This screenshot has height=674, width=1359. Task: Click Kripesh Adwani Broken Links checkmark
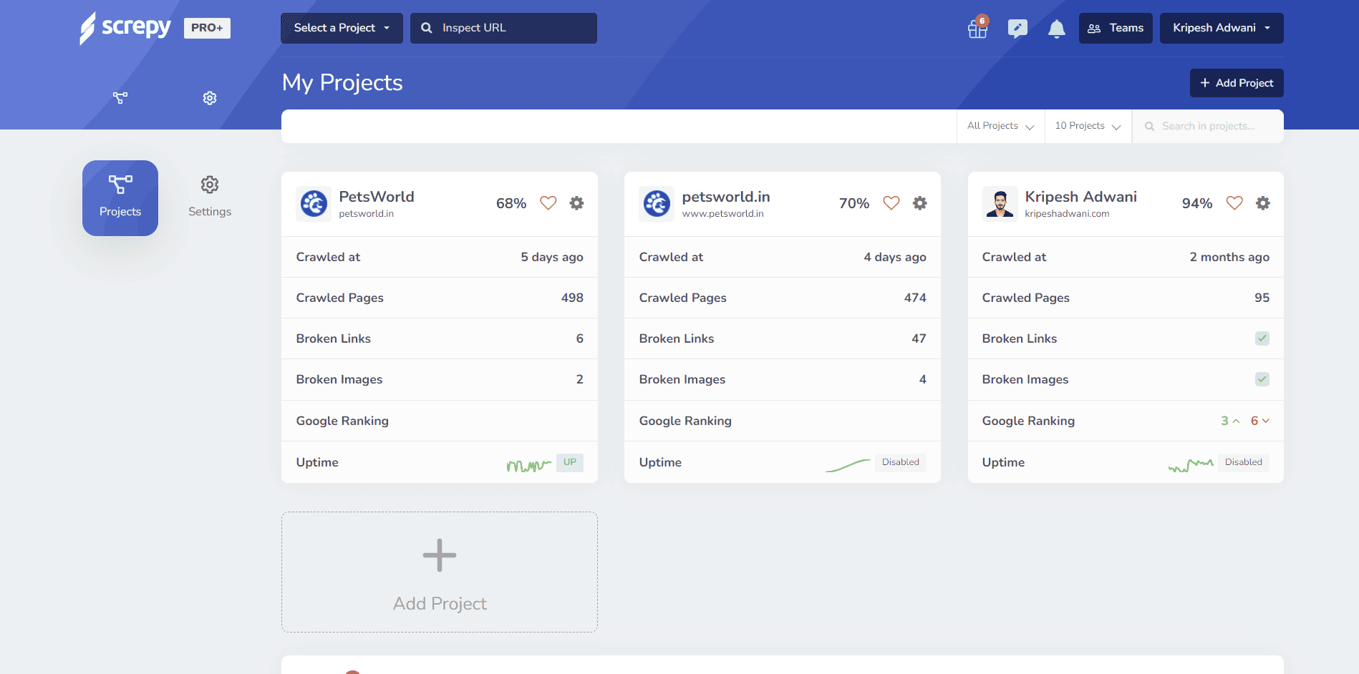point(1262,338)
